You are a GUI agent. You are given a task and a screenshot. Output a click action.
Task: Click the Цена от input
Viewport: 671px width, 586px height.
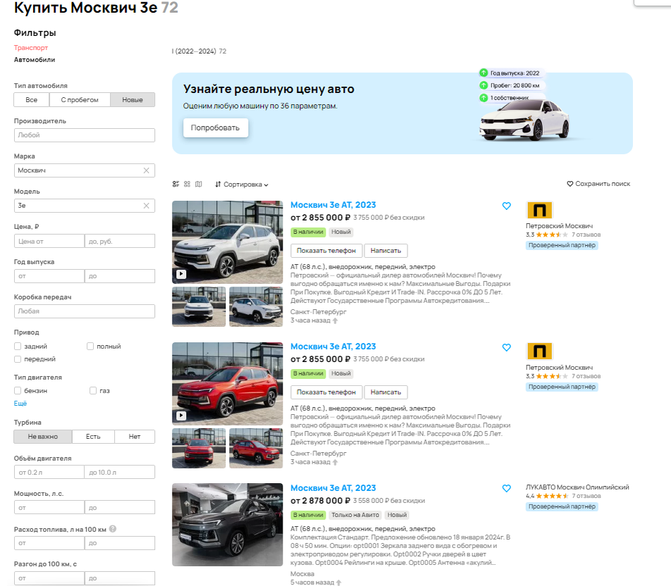[49, 242]
